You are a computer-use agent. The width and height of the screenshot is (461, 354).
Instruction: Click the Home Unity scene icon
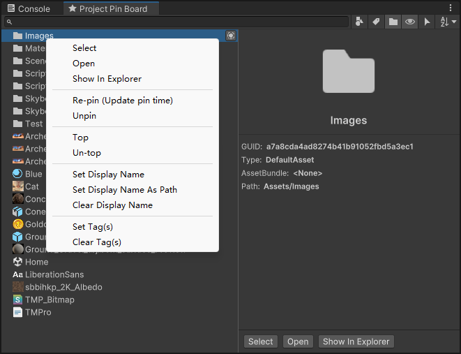click(x=17, y=262)
